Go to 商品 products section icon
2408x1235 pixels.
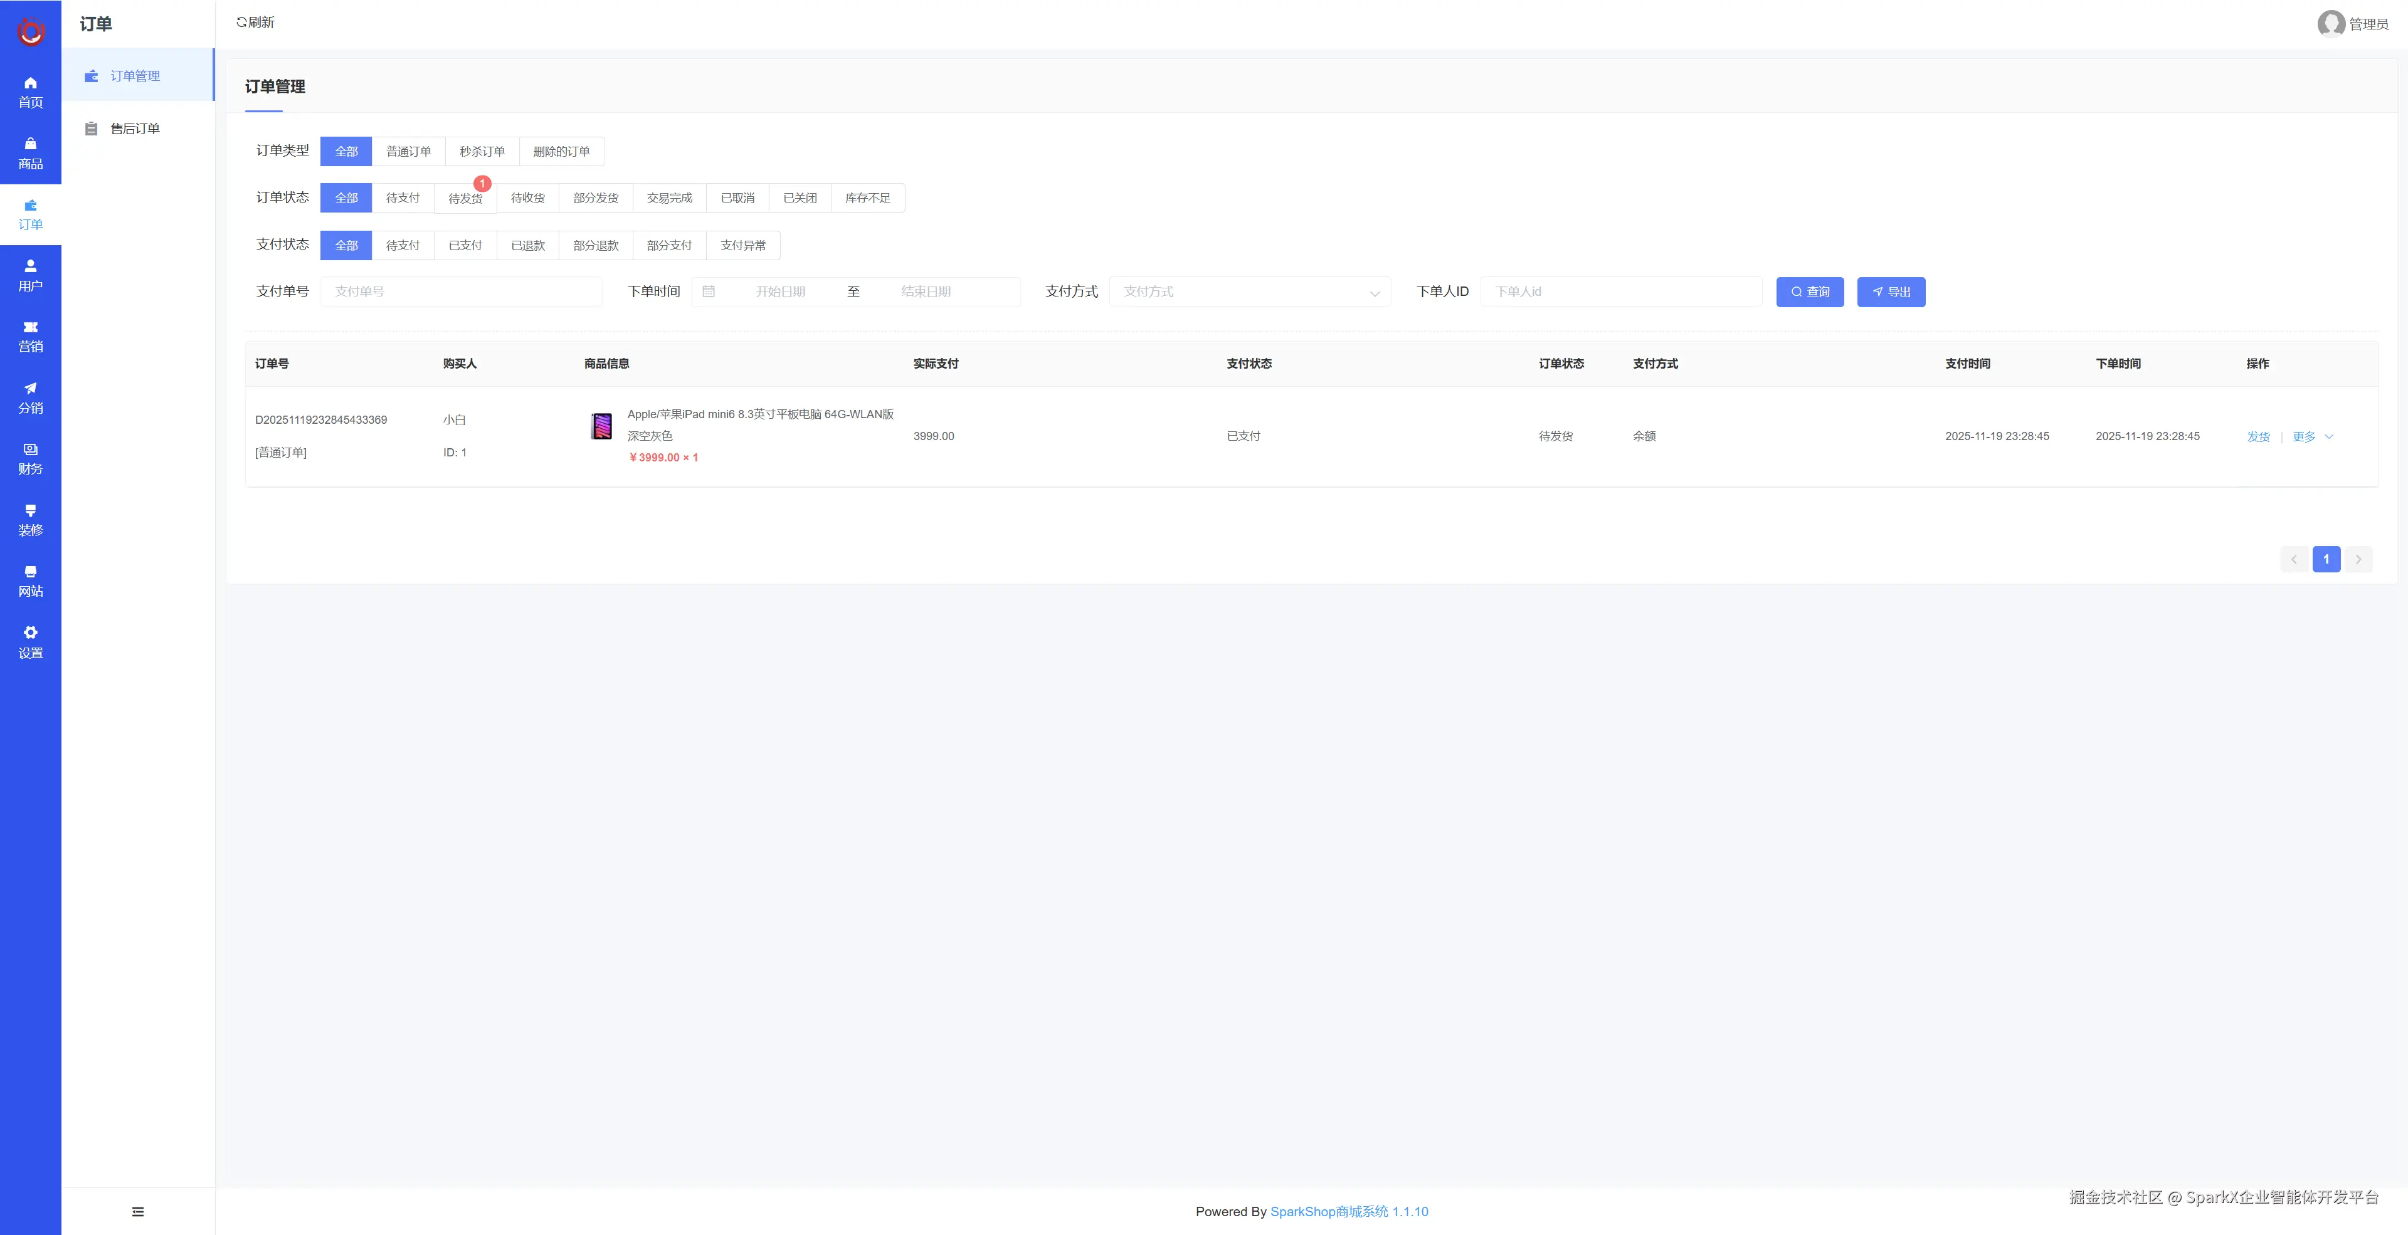tap(30, 153)
